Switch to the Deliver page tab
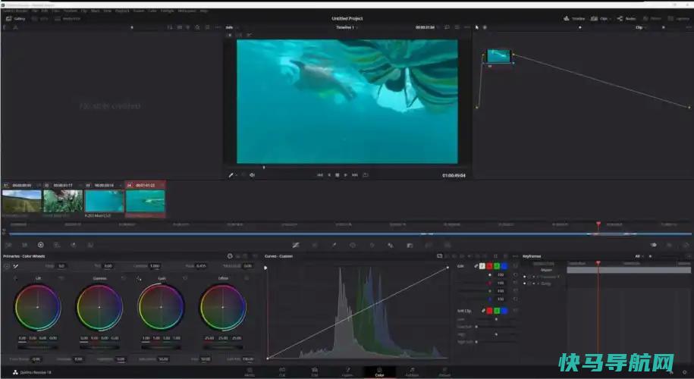The image size is (694, 379). (x=444, y=372)
